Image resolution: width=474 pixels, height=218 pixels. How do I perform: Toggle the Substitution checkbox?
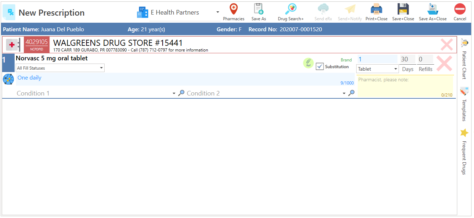pos(320,66)
